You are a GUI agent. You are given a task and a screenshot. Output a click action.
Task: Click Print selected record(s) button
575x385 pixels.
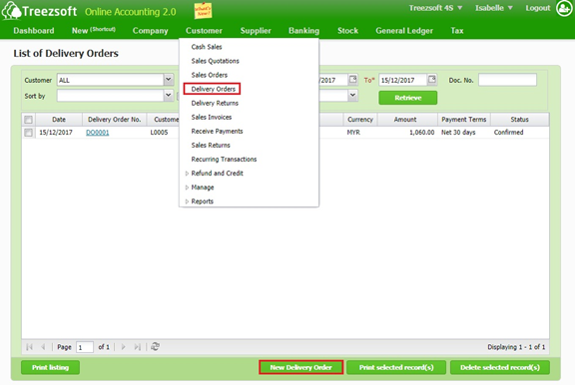pos(396,367)
